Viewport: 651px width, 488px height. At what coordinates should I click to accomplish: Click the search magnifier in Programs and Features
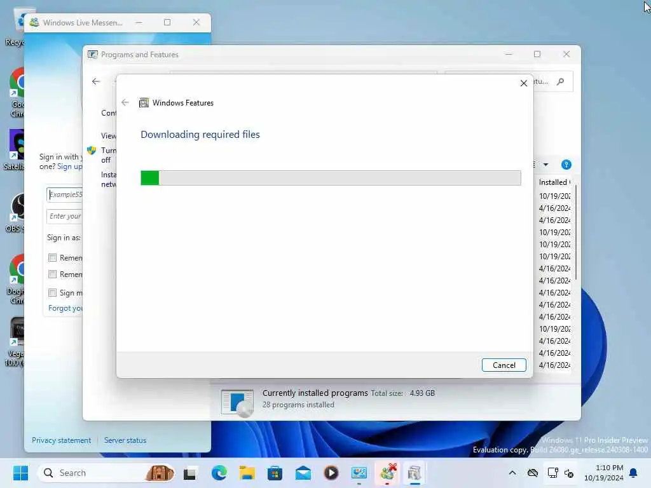[x=561, y=81]
